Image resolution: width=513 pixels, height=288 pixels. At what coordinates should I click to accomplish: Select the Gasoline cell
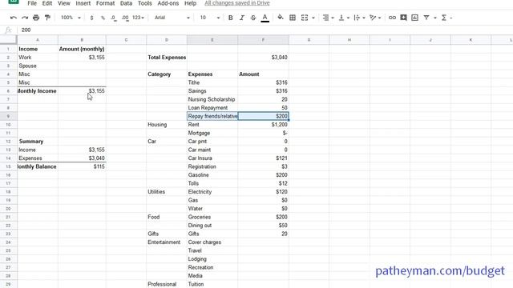click(x=212, y=175)
